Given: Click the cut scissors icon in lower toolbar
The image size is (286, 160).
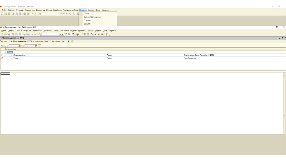Looking at the screenshot, I should [x=13, y=34].
